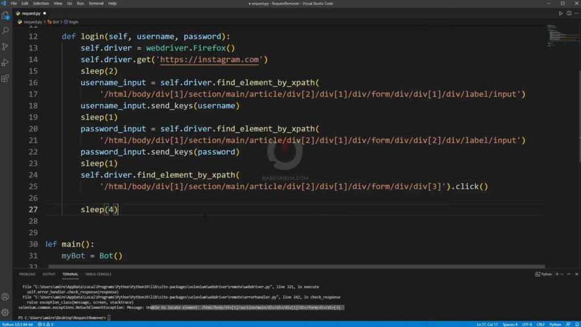Close the terminal panel
581x327 pixels.
(x=576, y=274)
